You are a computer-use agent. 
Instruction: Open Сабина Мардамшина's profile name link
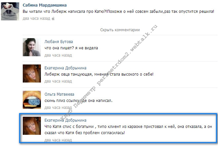coord(45,5)
